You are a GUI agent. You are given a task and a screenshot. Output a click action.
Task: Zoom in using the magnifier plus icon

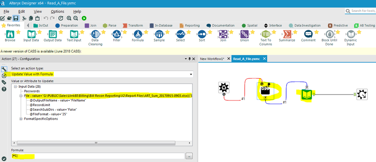(x=69, y=18)
